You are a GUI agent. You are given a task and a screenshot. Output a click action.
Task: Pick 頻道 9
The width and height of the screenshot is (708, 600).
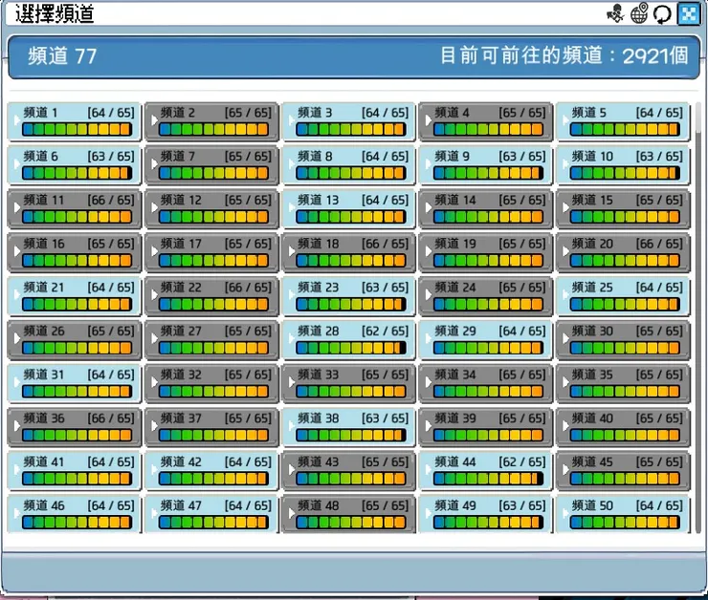point(486,165)
